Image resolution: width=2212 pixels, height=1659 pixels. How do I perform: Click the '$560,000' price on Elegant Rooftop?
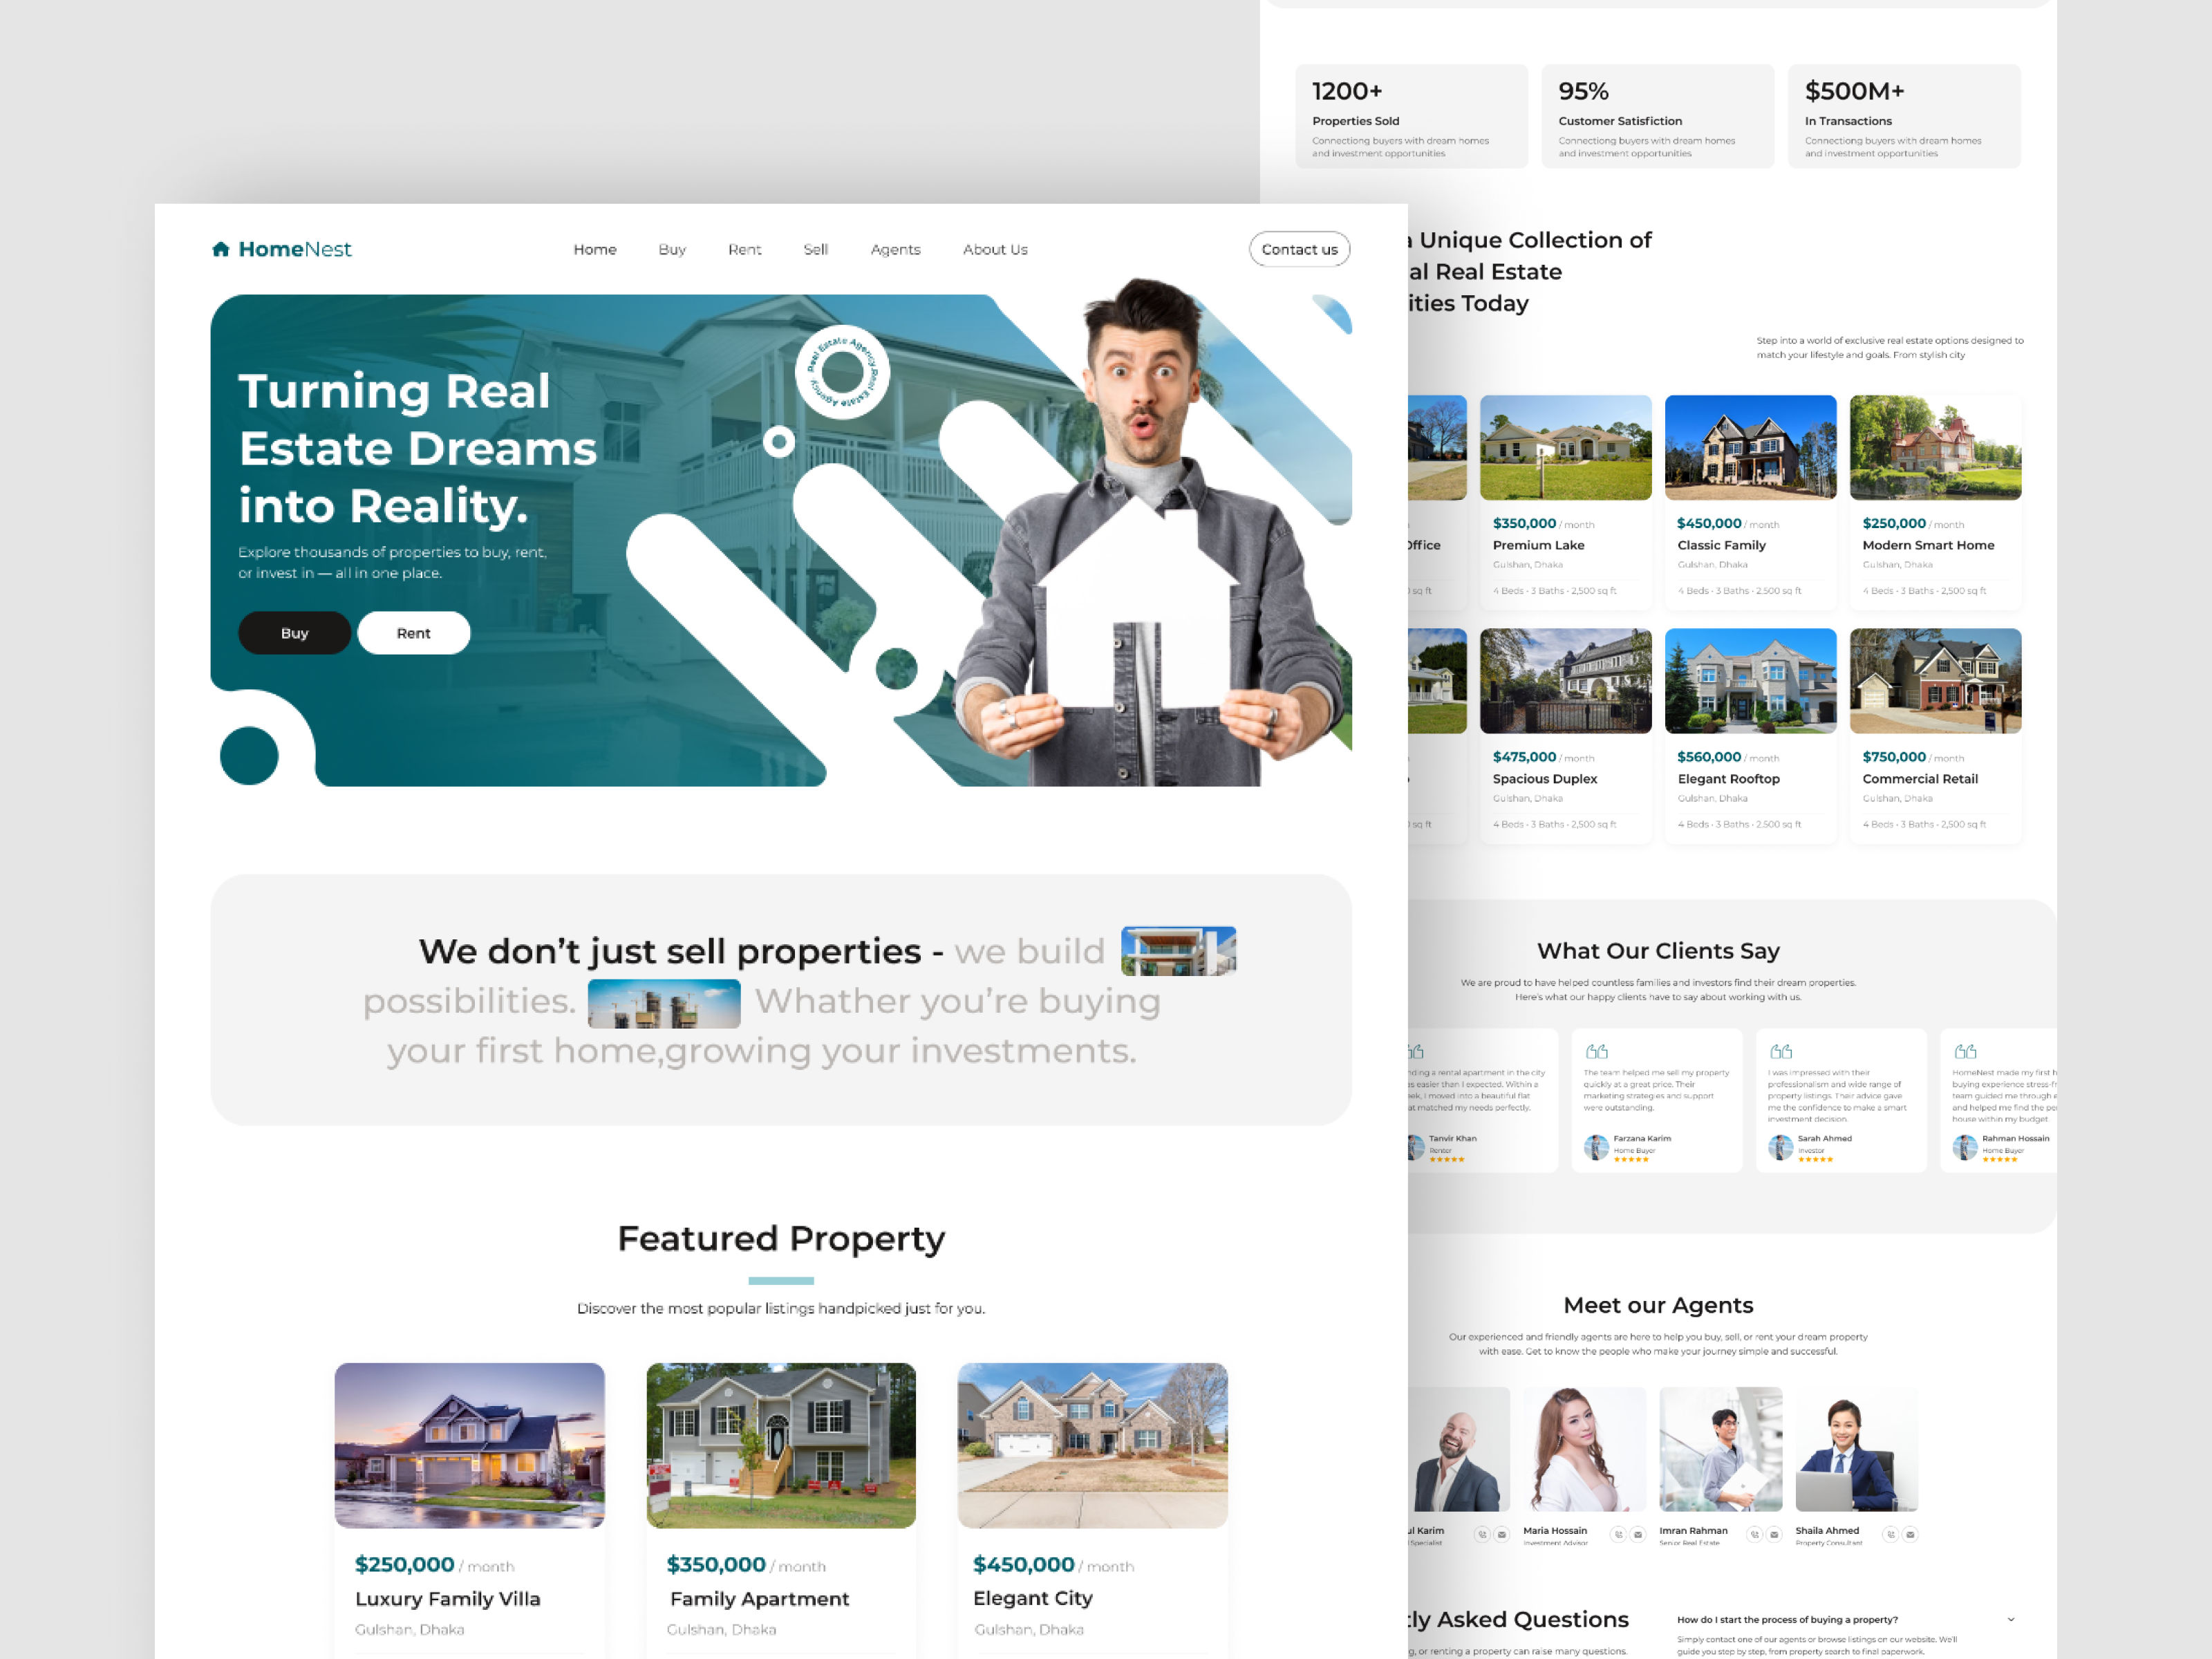pyautogui.click(x=1709, y=757)
